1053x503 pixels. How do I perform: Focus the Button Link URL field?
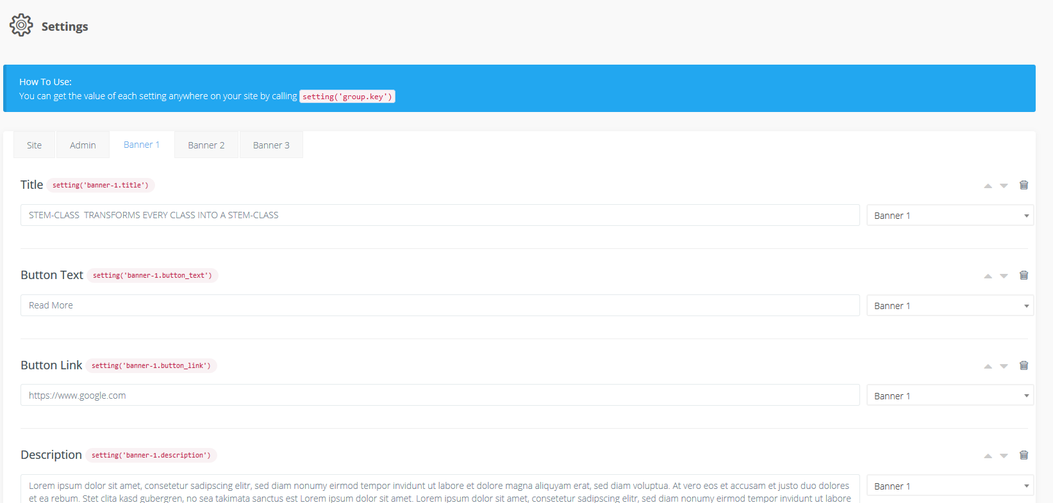pos(440,395)
